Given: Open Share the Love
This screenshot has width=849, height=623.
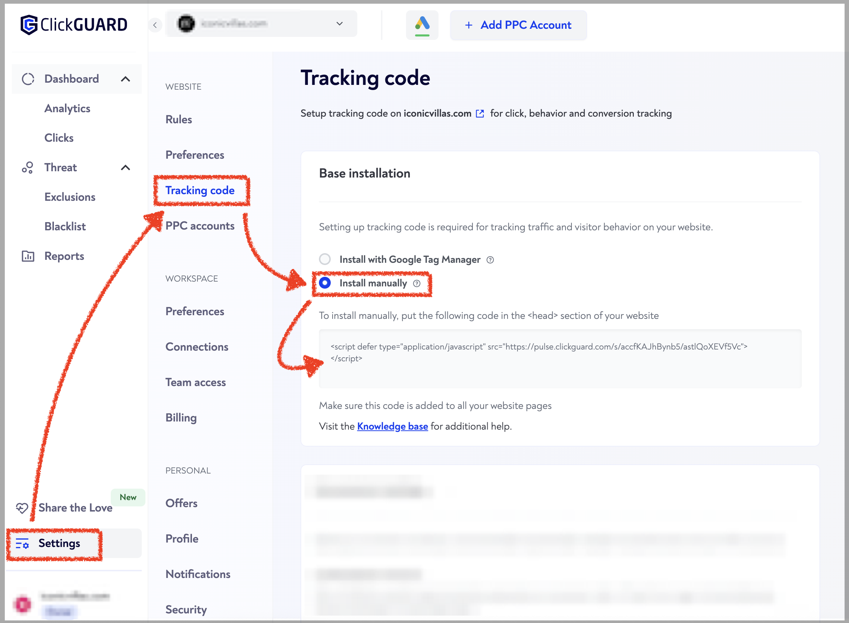Looking at the screenshot, I should [x=75, y=508].
